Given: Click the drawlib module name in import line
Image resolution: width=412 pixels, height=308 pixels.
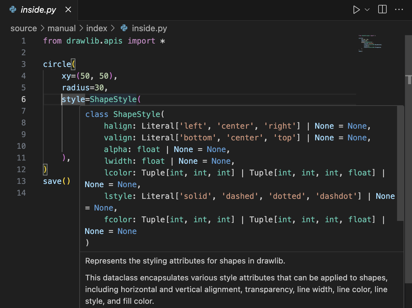Looking at the screenshot, I should click(x=83, y=41).
